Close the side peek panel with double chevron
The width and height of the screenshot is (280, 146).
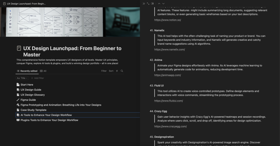point(144,4)
